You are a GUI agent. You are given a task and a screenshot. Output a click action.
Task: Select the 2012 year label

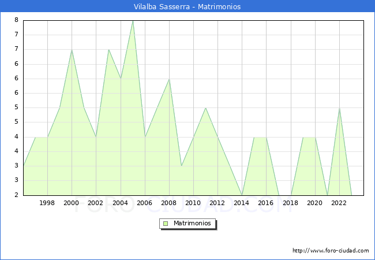click(x=217, y=203)
